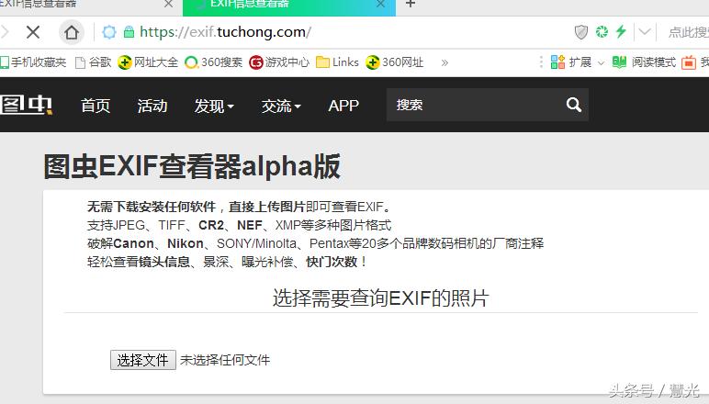Image resolution: width=709 pixels, height=404 pixels.
Task: Open the Links bookmark folder
Action: (337, 62)
